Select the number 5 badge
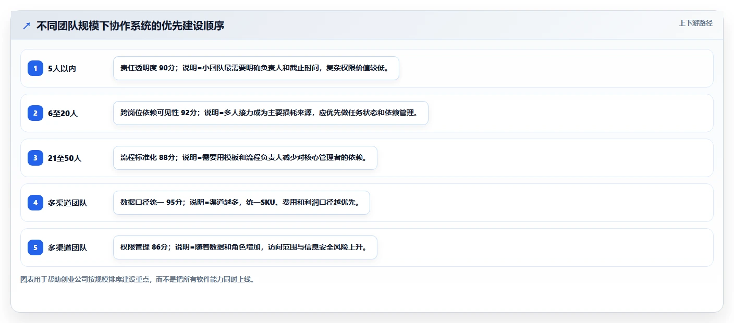The image size is (734, 323). (x=35, y=247)
